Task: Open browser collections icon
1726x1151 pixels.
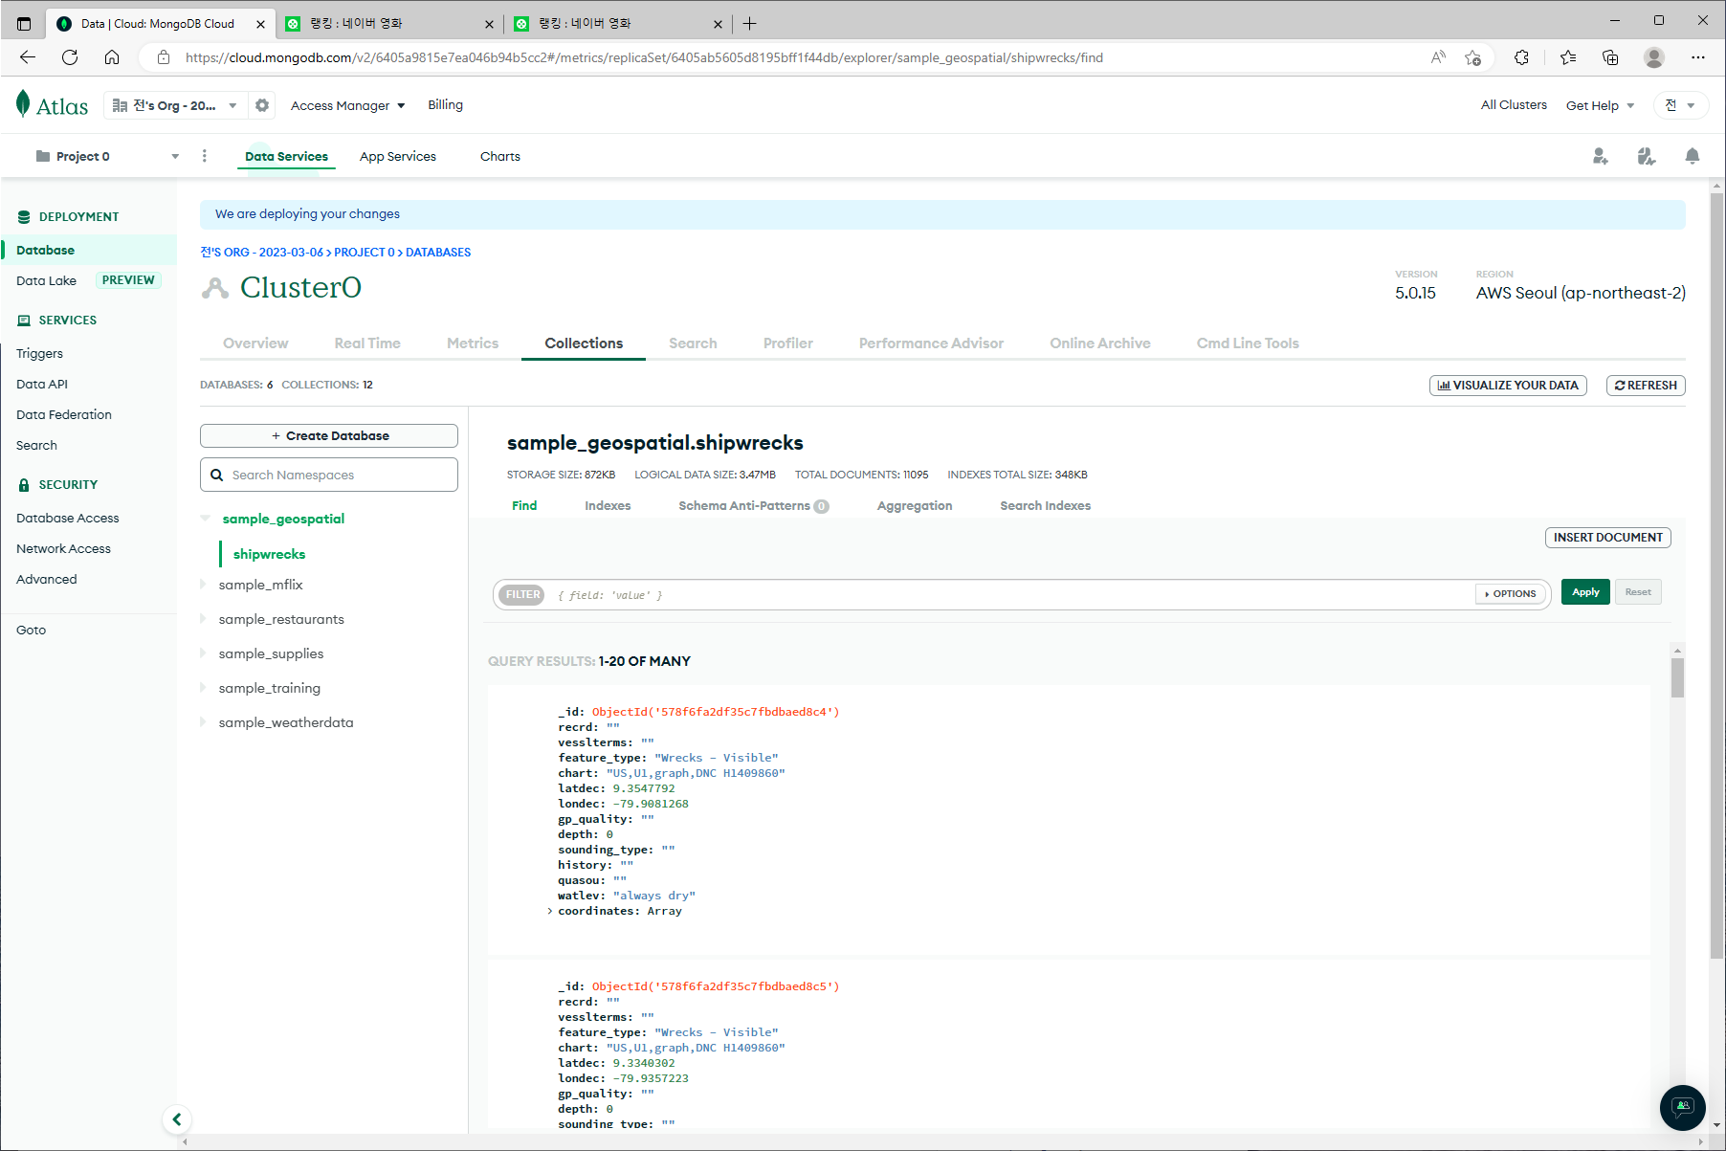Action: (1610, 57)
